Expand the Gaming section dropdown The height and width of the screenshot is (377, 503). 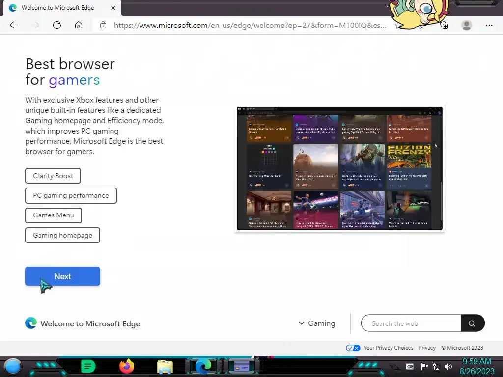point(317,323)
